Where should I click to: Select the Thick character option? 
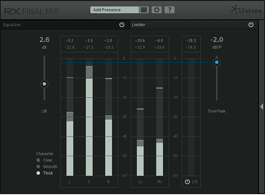(45, 173)
